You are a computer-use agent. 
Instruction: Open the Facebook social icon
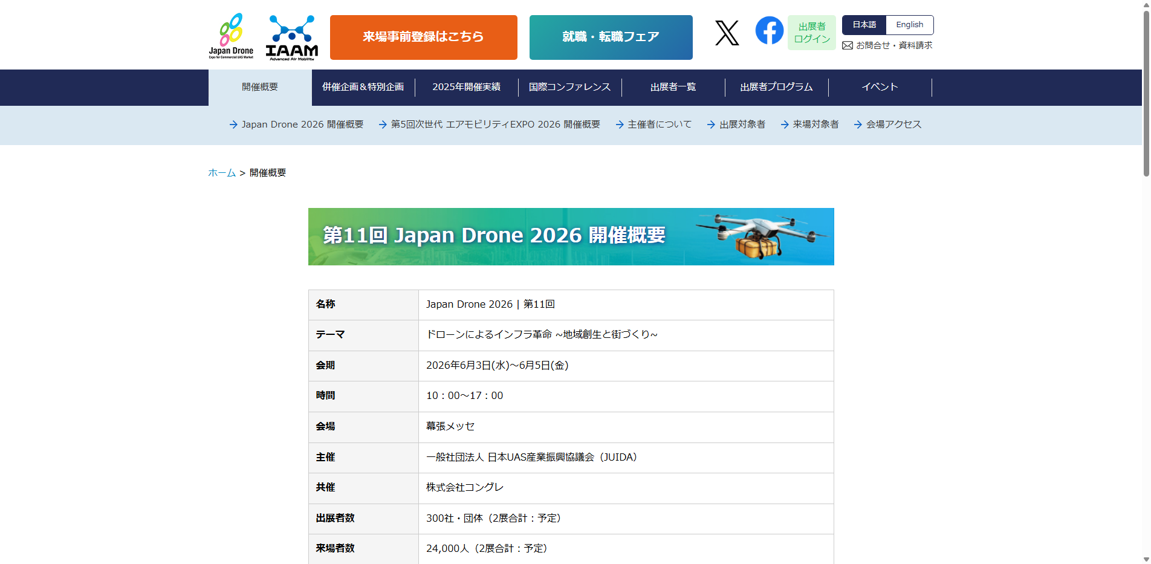click(x=769, y=30)
